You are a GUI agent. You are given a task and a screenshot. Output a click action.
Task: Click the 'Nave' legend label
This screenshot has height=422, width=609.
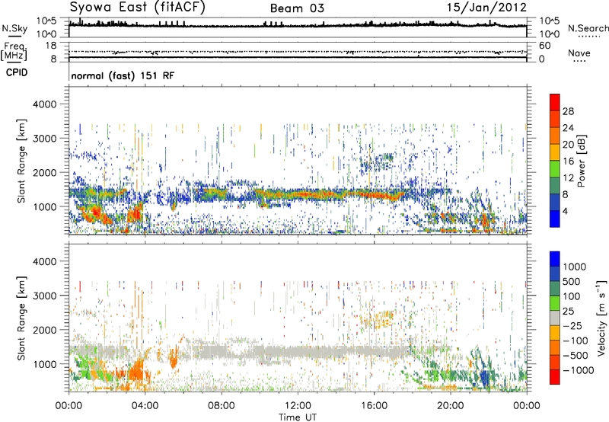pos(579,53)
